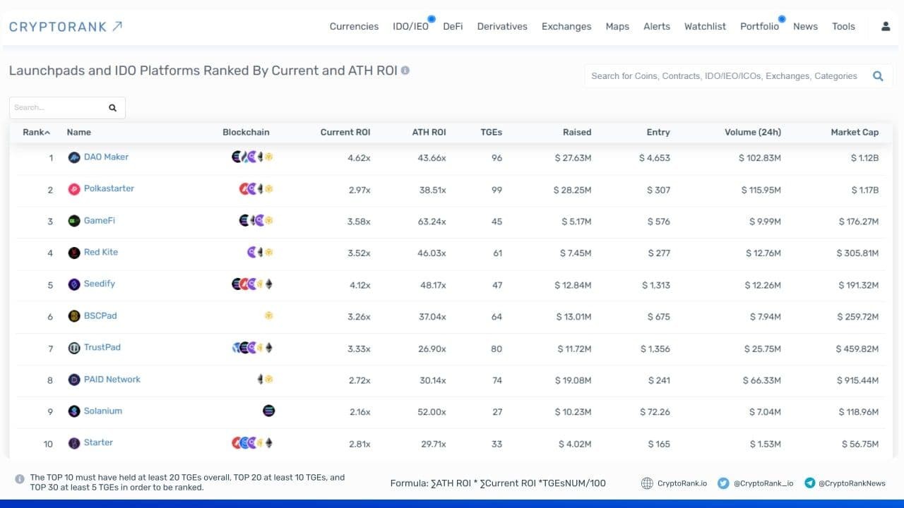Open the Alerts page
The width and height of the screenshot is (904, 508).
tap(657, 26)
